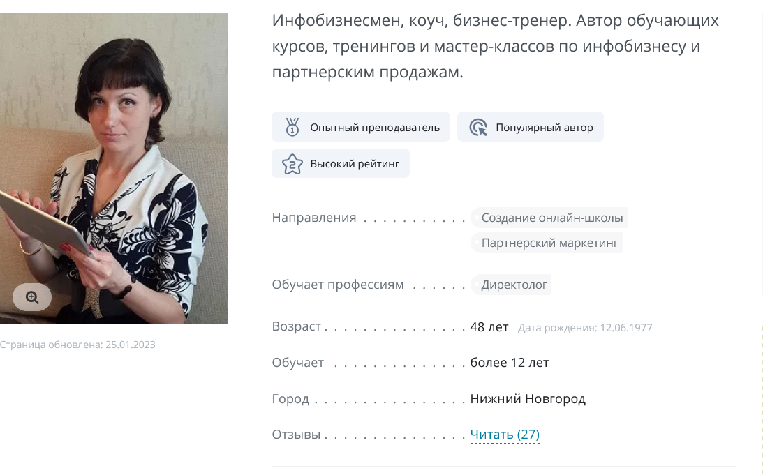
Task: Click the Страница обновлена date text
Action: click(77, 345)
